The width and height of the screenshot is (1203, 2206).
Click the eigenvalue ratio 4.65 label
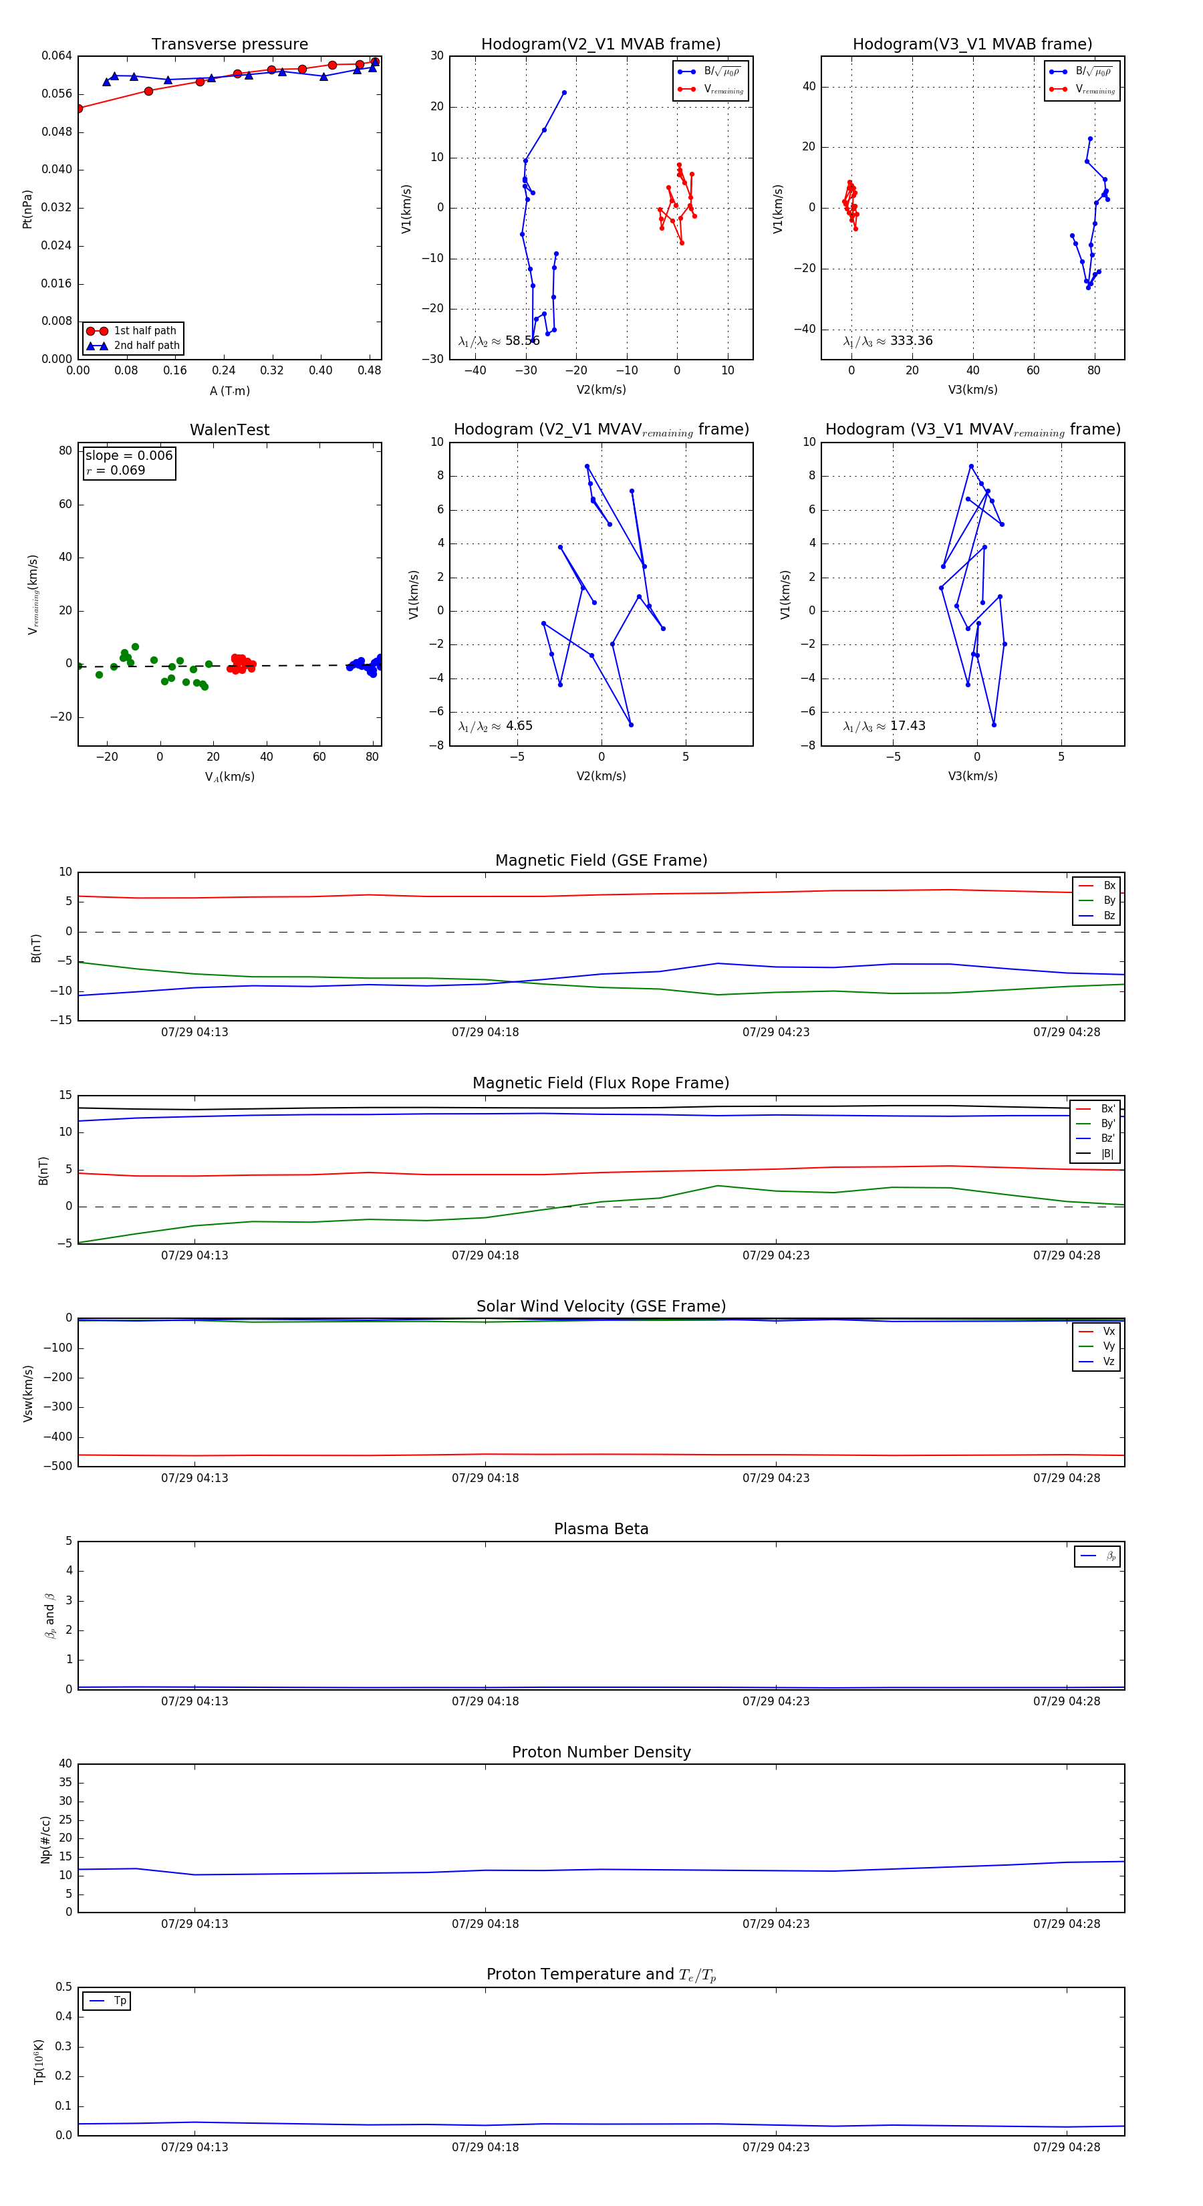[495, 726]
